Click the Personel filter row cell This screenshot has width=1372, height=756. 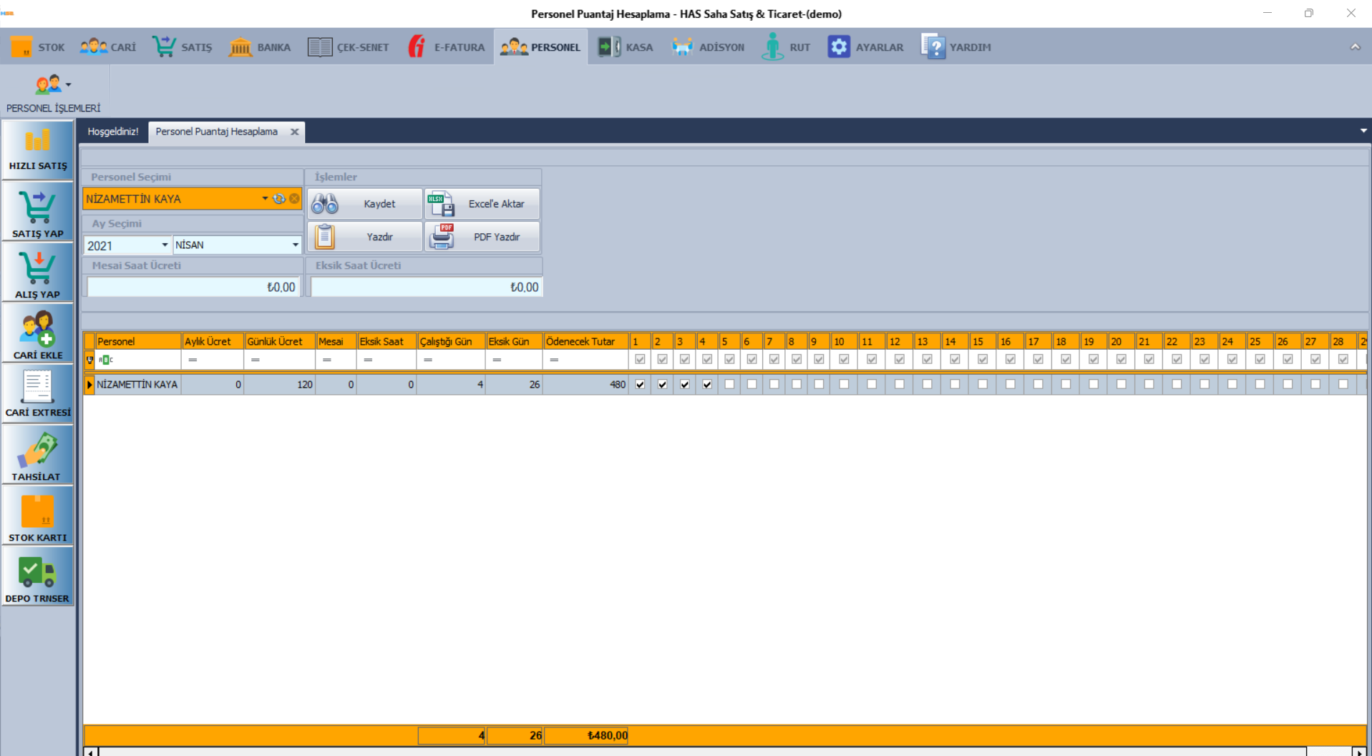point(138,360)
